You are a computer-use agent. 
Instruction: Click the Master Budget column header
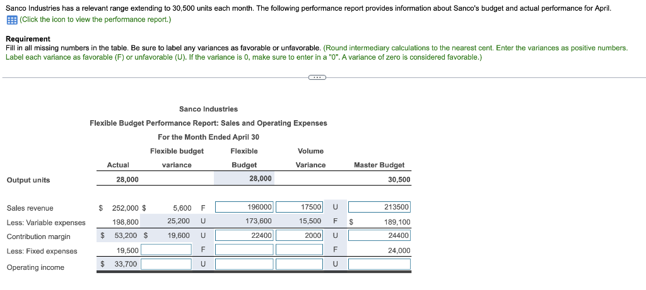tap(379, 165)
